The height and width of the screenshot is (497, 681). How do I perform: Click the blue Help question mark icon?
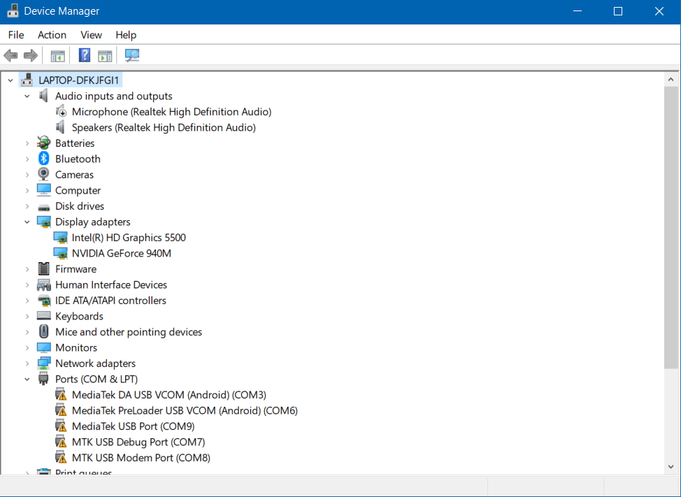click(x=85, y=55)
